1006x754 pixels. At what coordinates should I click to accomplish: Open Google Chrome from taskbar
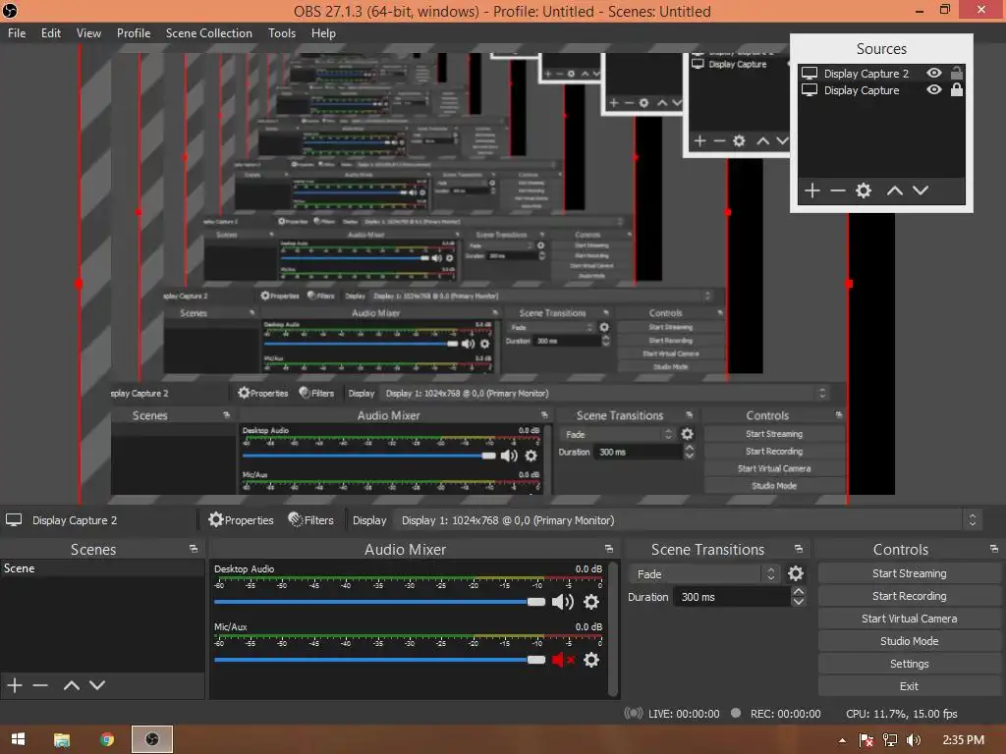(107, 739)
